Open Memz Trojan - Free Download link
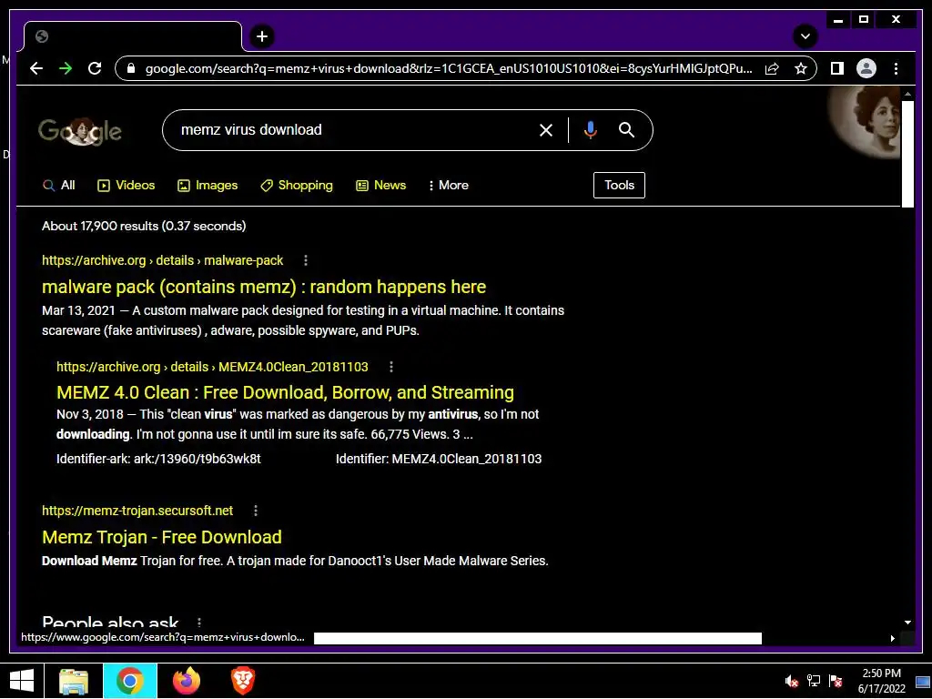Viewport: 932px width, 699px height. (x=162, y=537)
